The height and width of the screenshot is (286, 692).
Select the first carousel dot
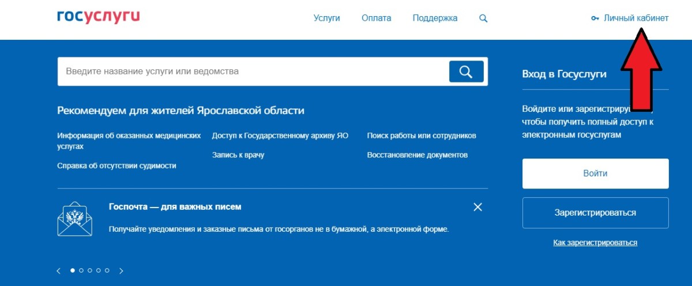tap(73, 270)
